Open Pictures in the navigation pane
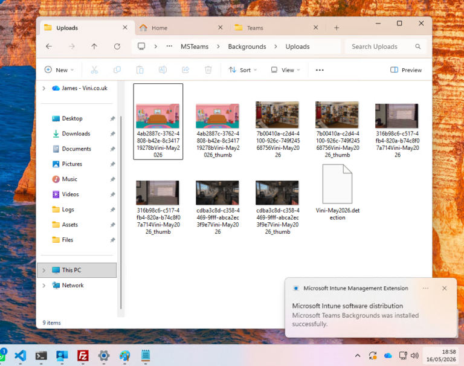 tap(72, 164)
